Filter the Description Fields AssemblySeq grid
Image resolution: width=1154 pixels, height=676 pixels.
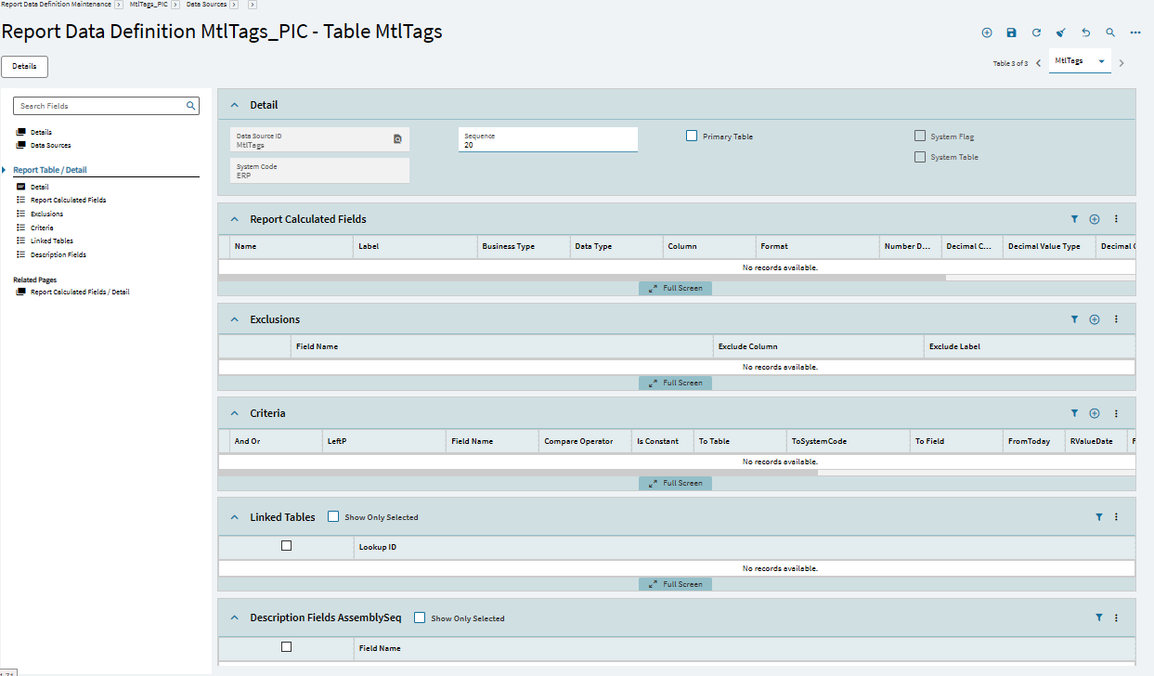tap(1098, 617)
